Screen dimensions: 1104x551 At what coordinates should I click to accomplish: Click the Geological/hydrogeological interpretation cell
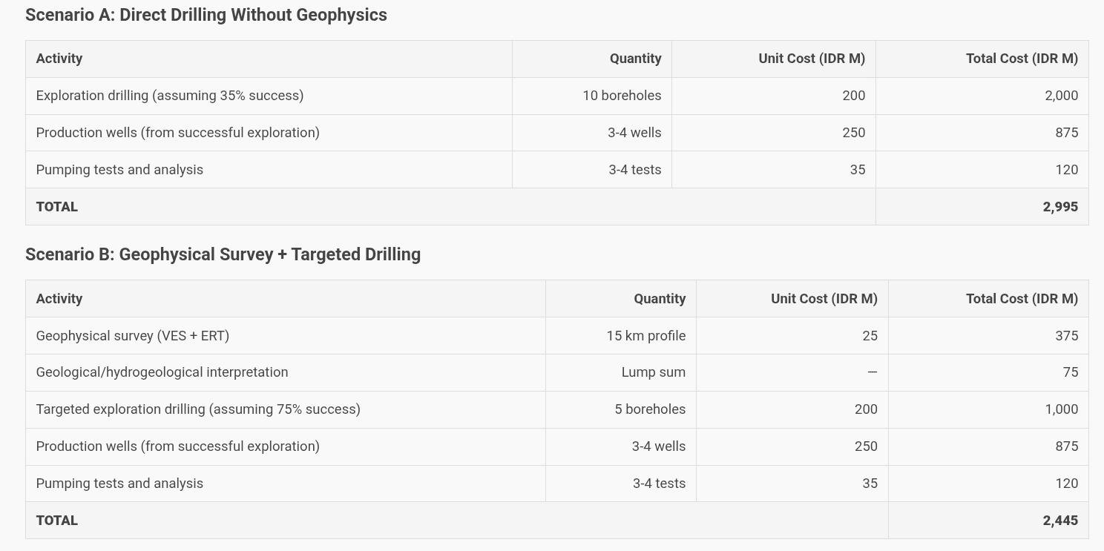coord(162,372)
